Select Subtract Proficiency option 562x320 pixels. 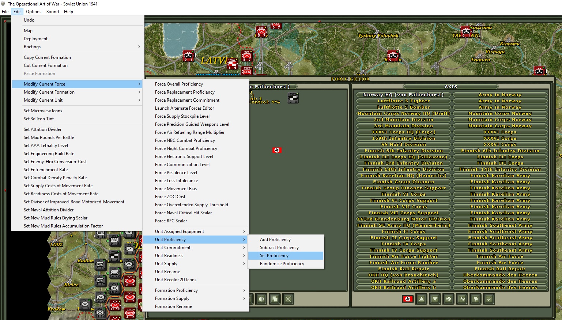286,248
